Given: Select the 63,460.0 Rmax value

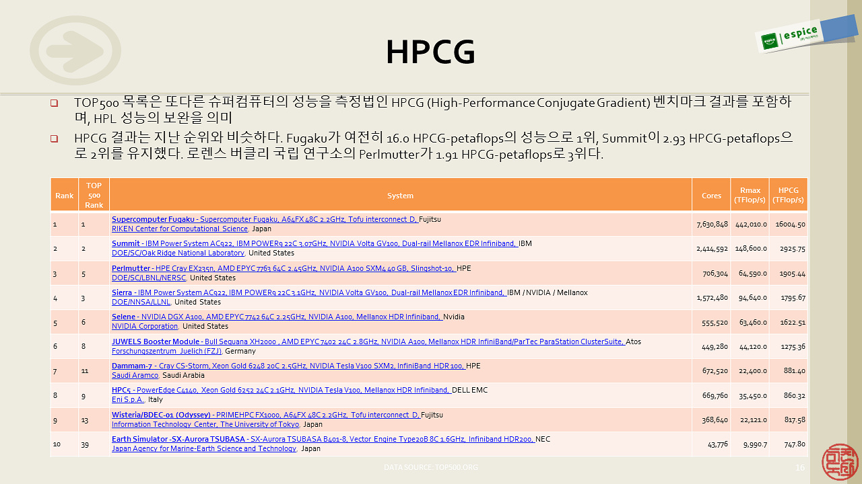Looking at the screenshot, I should pyautogui.click(x=754, y=321).
